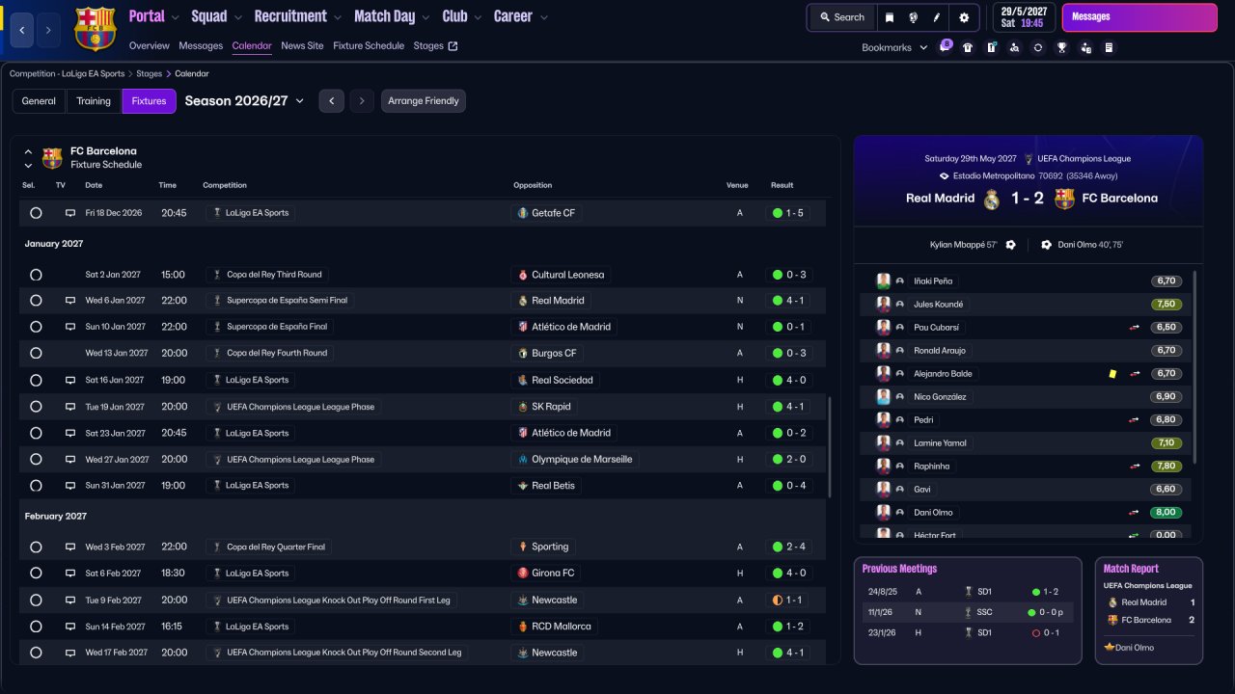
Task: Click the Real Madrid crest in match header
Action: pyautogui.click(x=992, y=199)
